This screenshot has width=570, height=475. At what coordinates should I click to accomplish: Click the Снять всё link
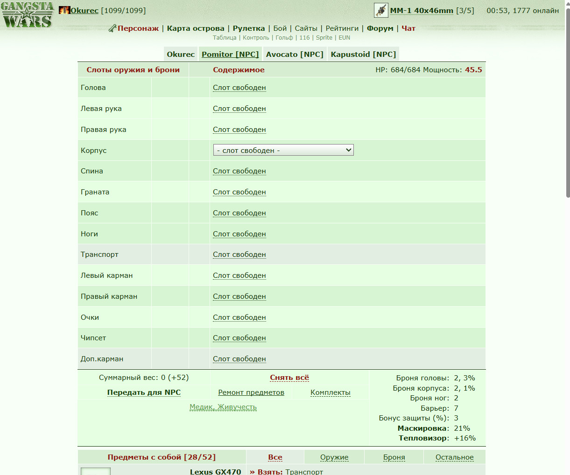(289, 378)
